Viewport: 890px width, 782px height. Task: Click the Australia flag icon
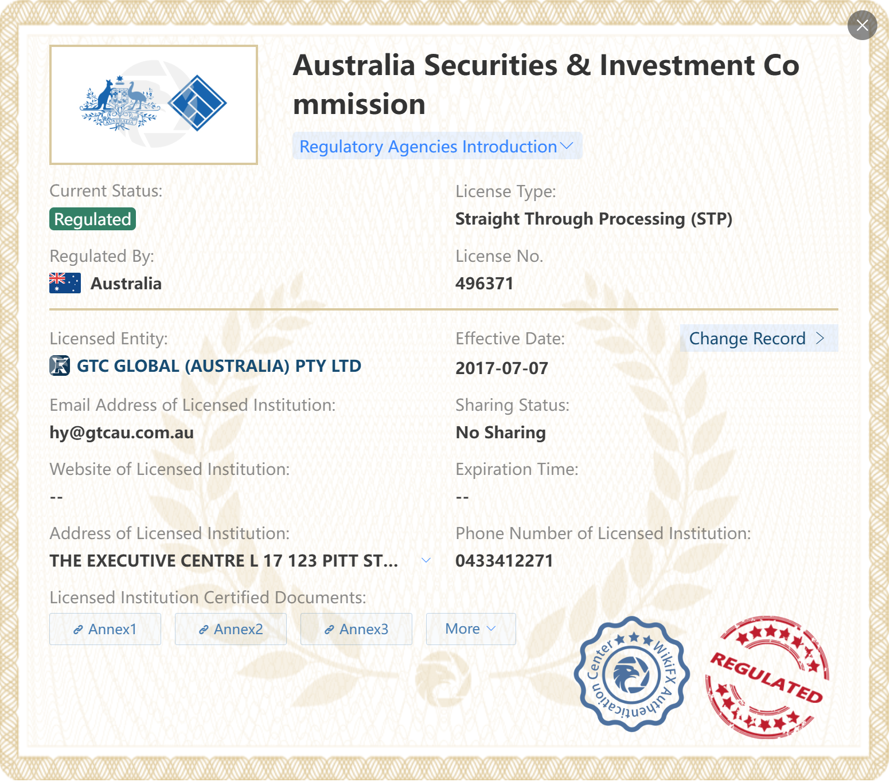(65, 284)
